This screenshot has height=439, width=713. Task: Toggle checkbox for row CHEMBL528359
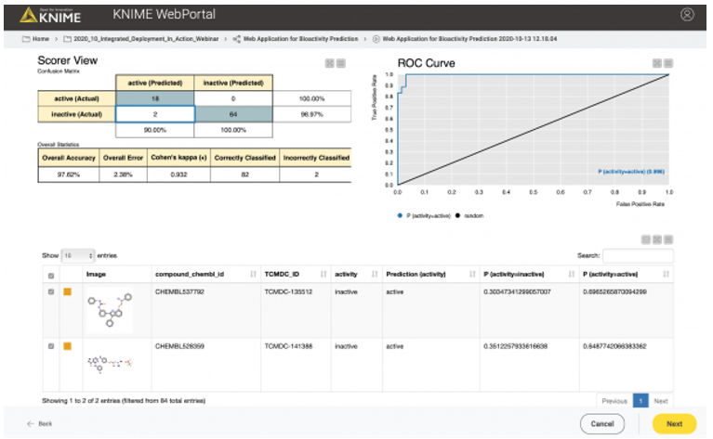click(x=51, y=346)
